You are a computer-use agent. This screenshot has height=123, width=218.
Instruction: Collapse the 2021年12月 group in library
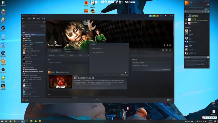click(x=22, y=88)
